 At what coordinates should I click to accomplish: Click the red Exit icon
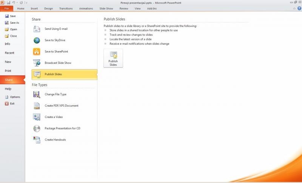7,104
